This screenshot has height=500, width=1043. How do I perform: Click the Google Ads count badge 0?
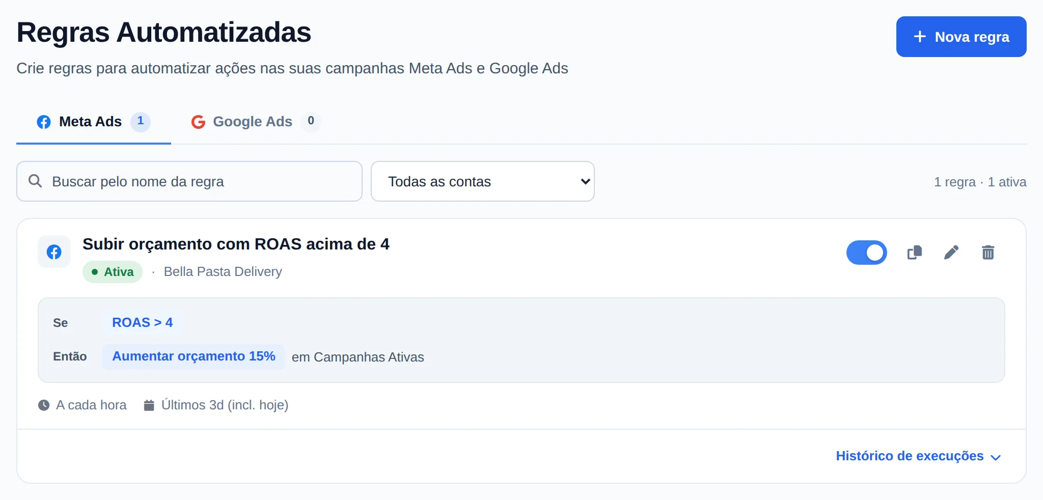(x=311, y=121)
